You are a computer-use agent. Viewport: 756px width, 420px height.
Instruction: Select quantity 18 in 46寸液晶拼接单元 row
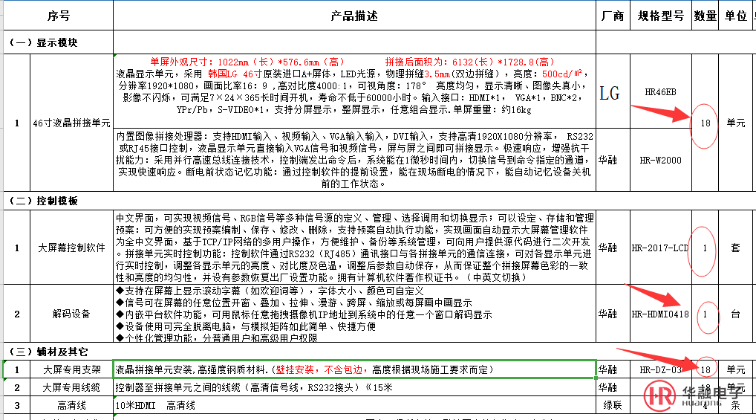[x=705, y=123]
